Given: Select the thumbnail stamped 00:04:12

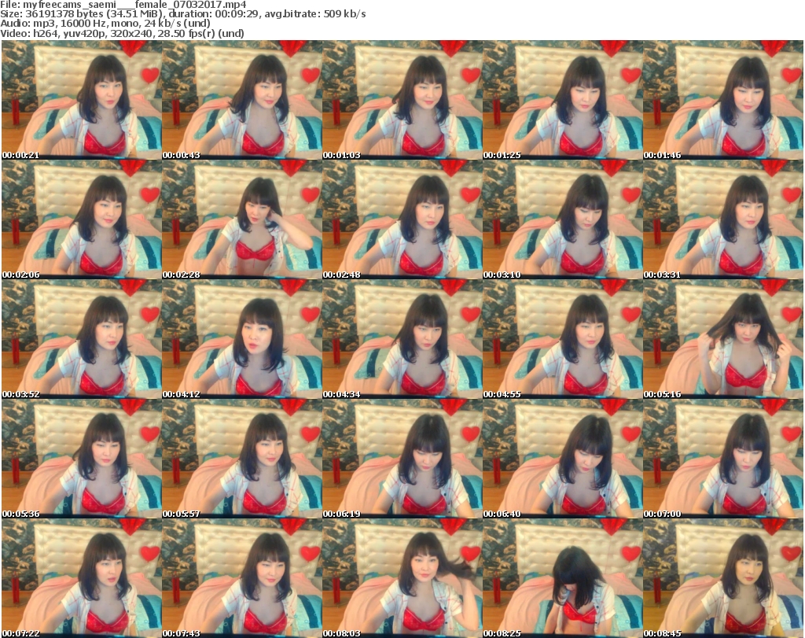Looking at the screenshot, I should pos(242,339).
